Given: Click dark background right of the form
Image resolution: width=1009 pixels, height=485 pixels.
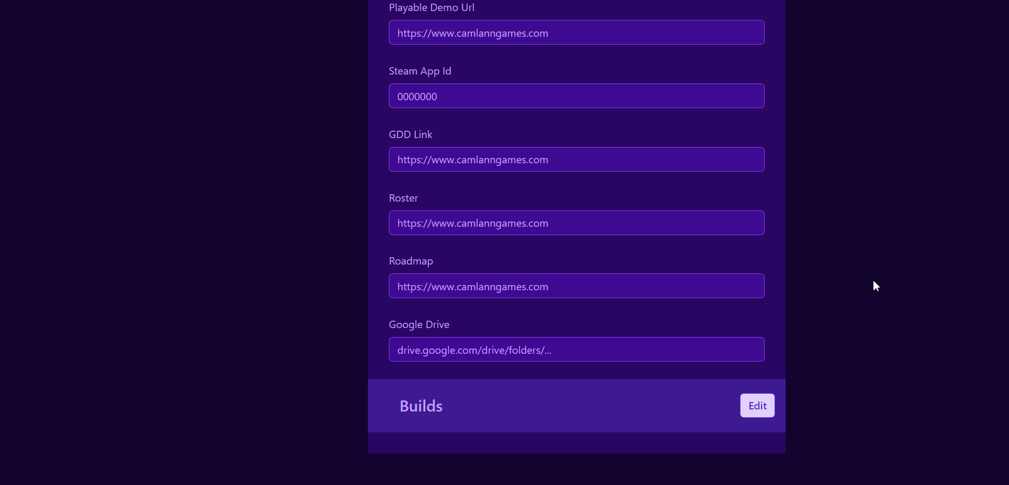Looking at the screenshot, I should 893,157.
